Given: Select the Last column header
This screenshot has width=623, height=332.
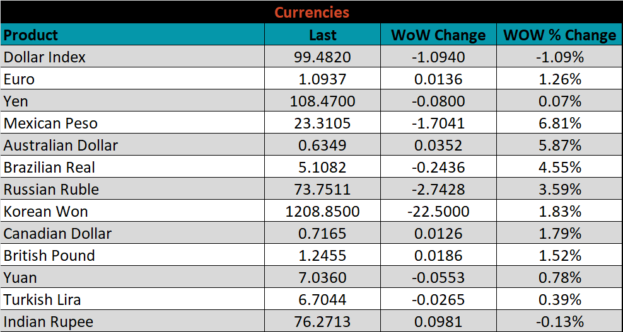Looking at the screenshot, I should [323, 35].
